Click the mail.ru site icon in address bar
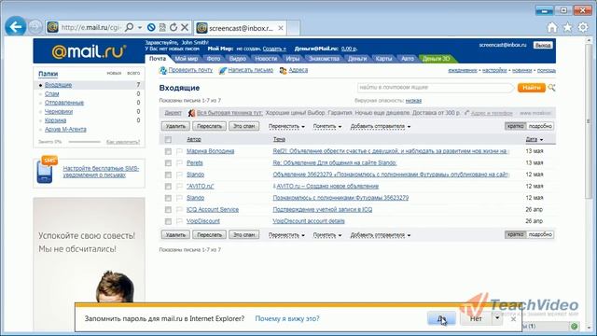The height and width of the screenshot is (336, 597). (52, 27)
